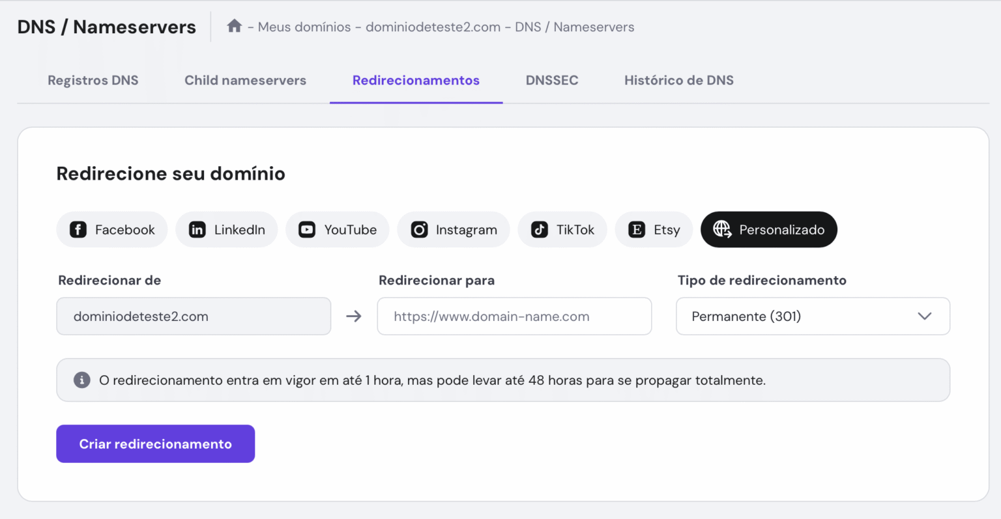Select the YouTube redirect icon
1001x519 pixels.
point(337,229)
